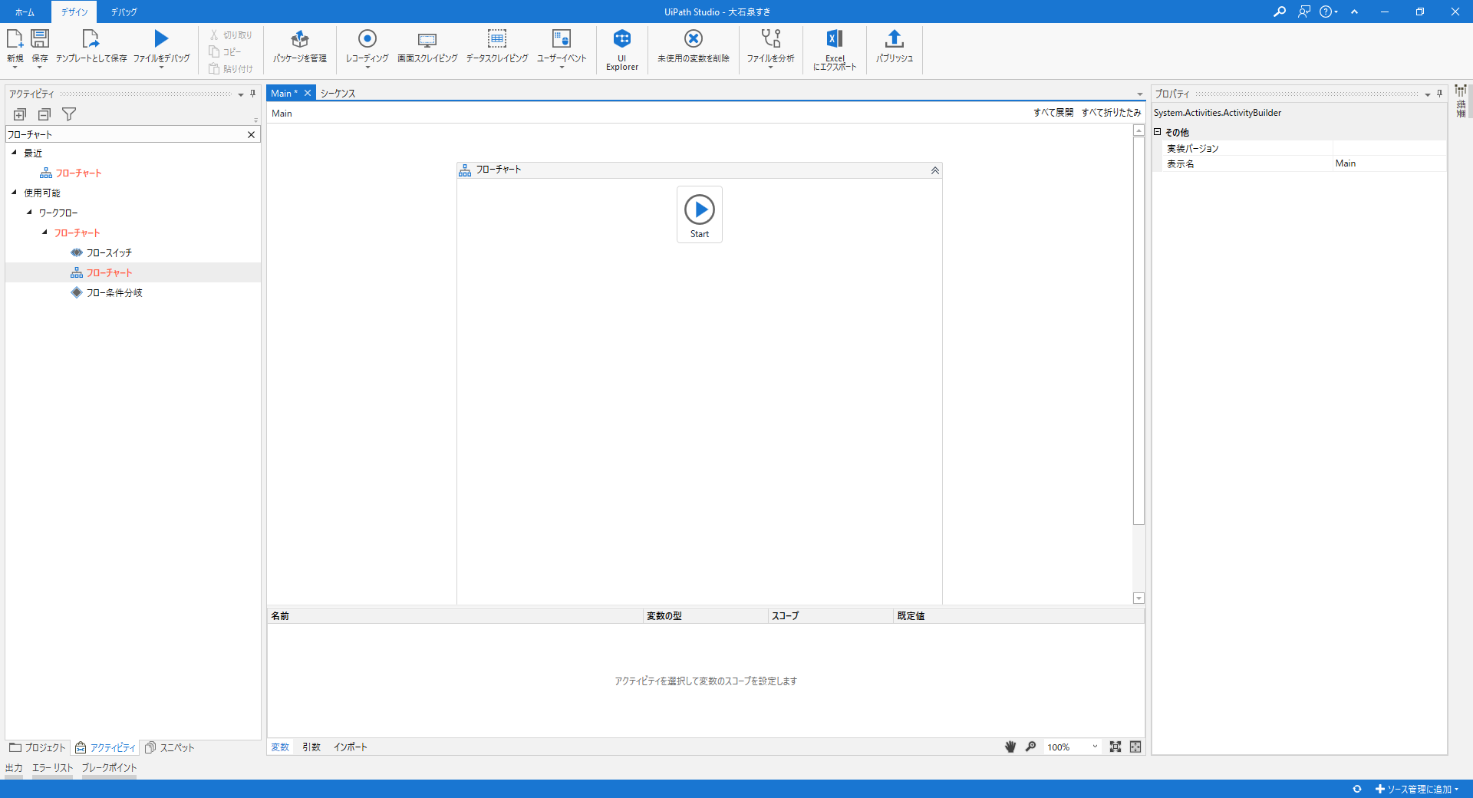Click すべて展開 (Expand All)
1473x798 pixels.
click(1053, 113)
